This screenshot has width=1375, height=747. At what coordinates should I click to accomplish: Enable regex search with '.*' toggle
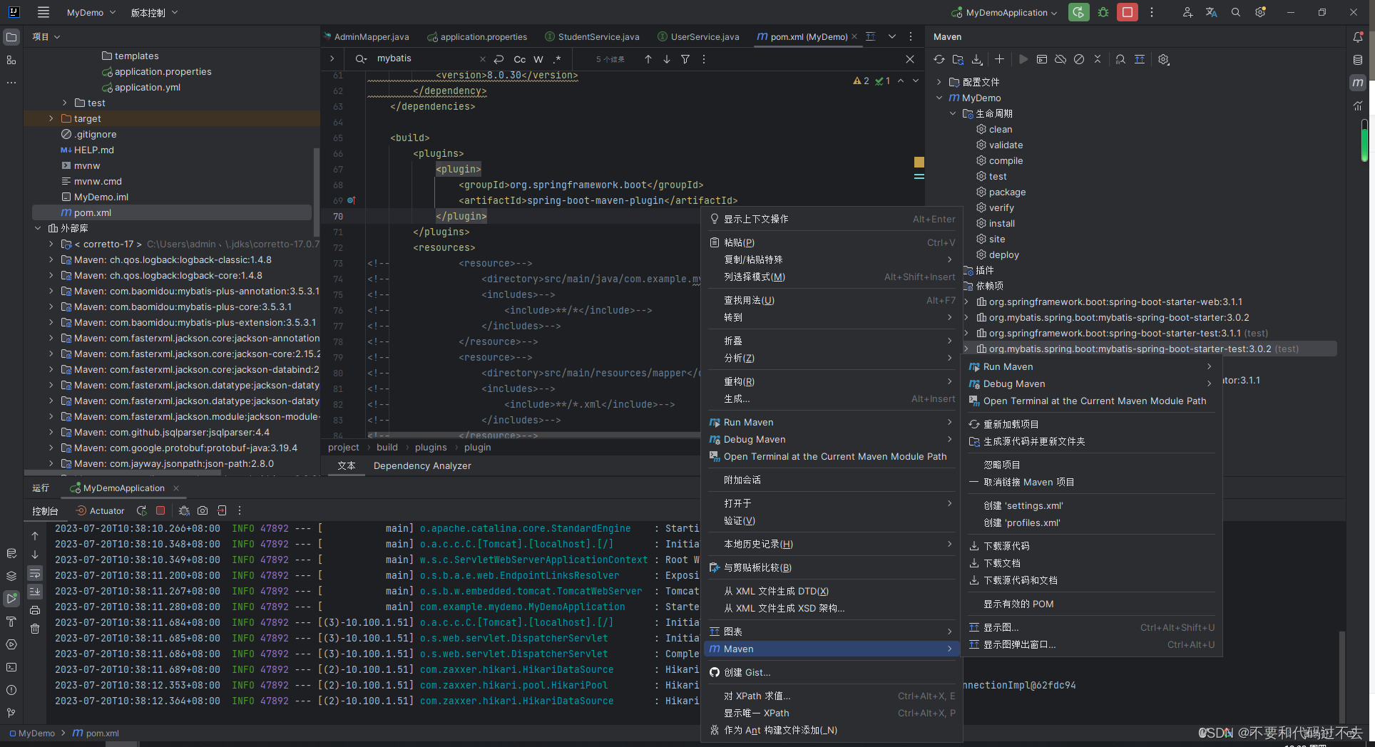pyautogui.click(x=559, y=59)
